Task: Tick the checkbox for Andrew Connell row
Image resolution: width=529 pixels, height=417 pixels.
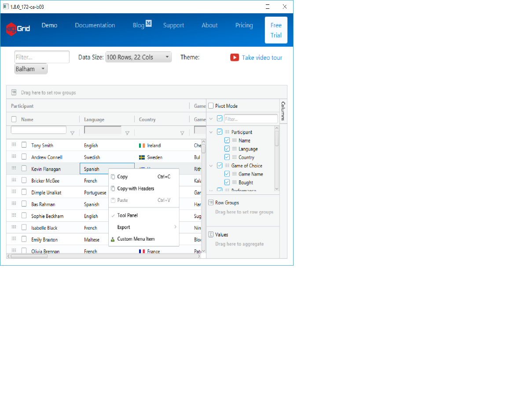Action: click(24, 157)
